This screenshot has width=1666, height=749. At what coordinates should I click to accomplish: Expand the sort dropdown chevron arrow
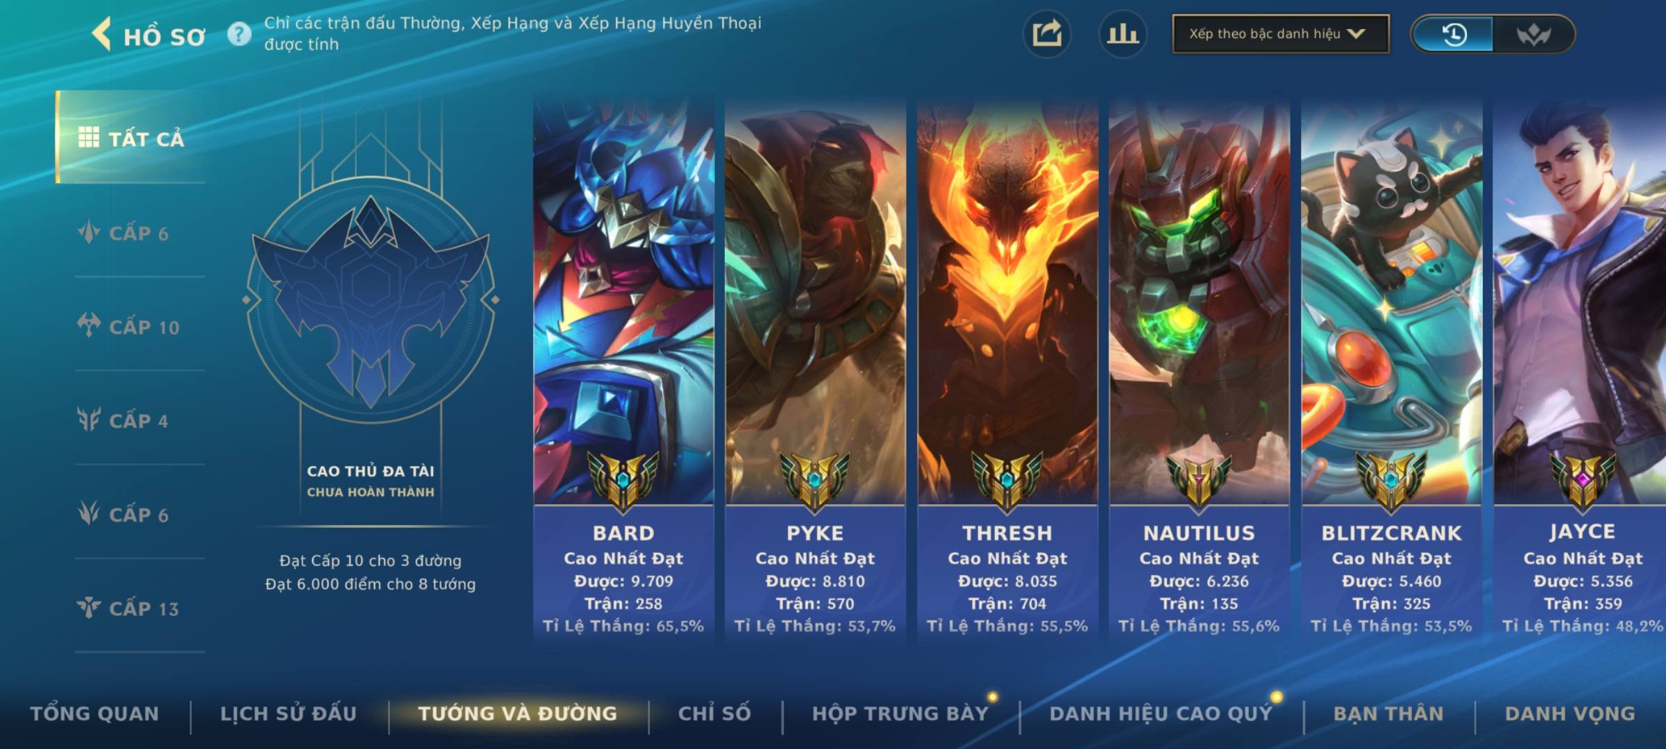tap(1356, 33)
